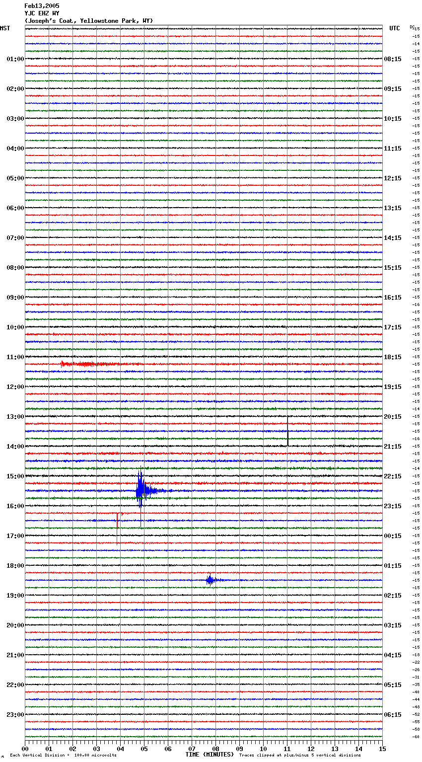The image size is (422, 762).
Task: Click the Each Vertical Division 100.00 microvolts note
Action: click(x=63, y=755)
